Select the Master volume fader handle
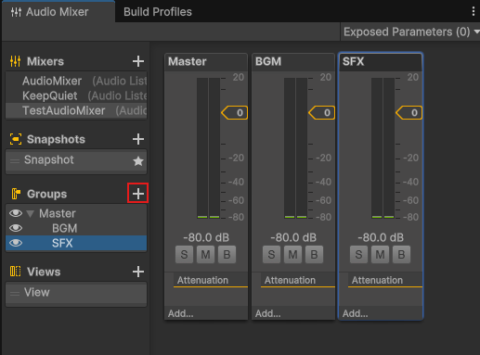Screen dimensions: 480x355 coord(235,113)
